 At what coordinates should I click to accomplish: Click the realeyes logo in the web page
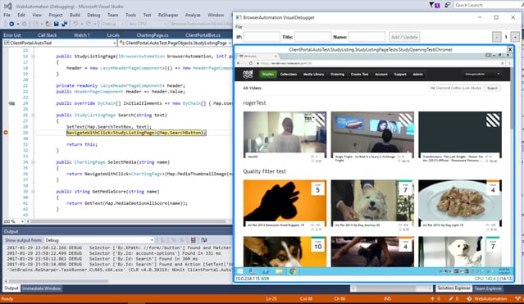point(248,75)
